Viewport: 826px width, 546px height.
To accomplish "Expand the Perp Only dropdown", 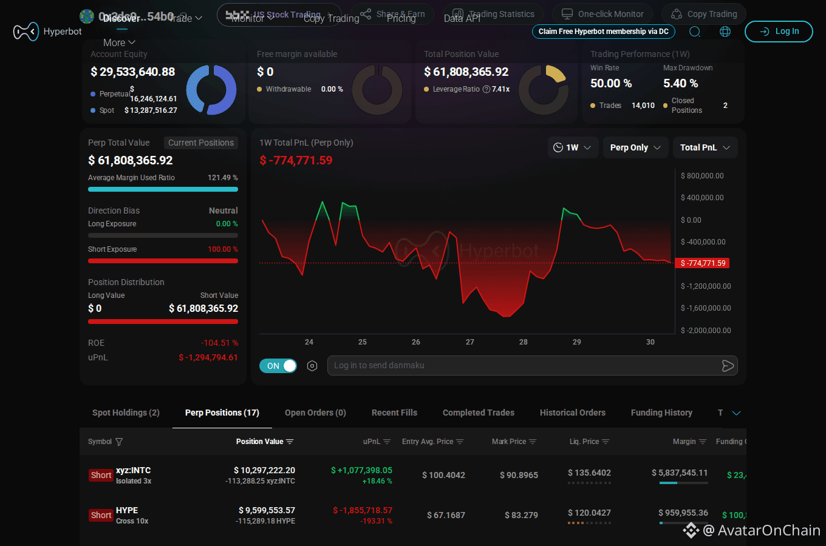I will [x=635, y=147].
